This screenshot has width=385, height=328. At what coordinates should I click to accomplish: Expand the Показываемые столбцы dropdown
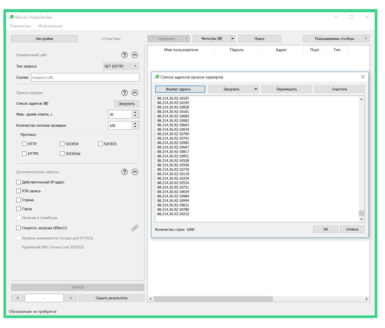point(336,38)
